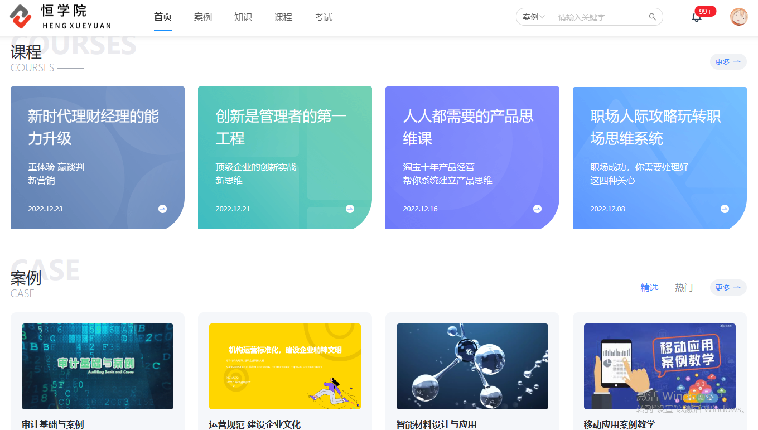Click arrow icon on 人人都需要的产品思维课 card
Viewport: 758px width, 430px height.
coord(537,209)
